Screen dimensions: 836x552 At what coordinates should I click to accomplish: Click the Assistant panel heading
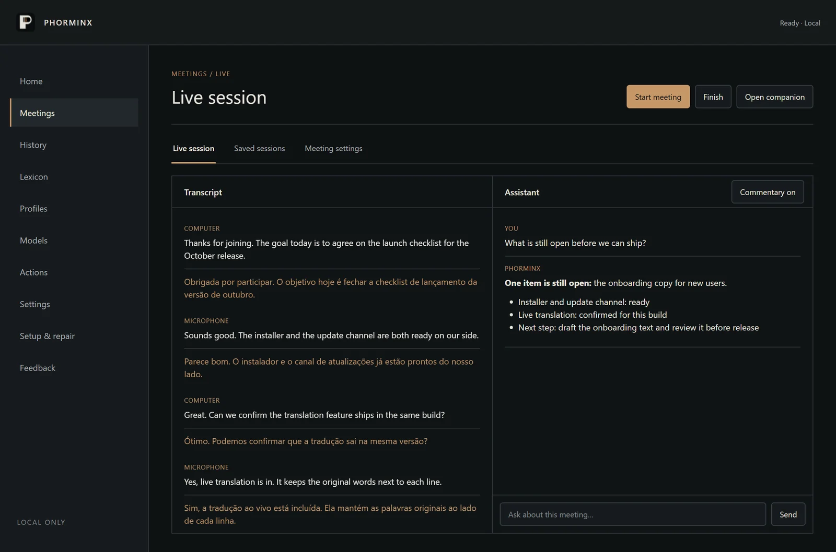pos(522,193)
